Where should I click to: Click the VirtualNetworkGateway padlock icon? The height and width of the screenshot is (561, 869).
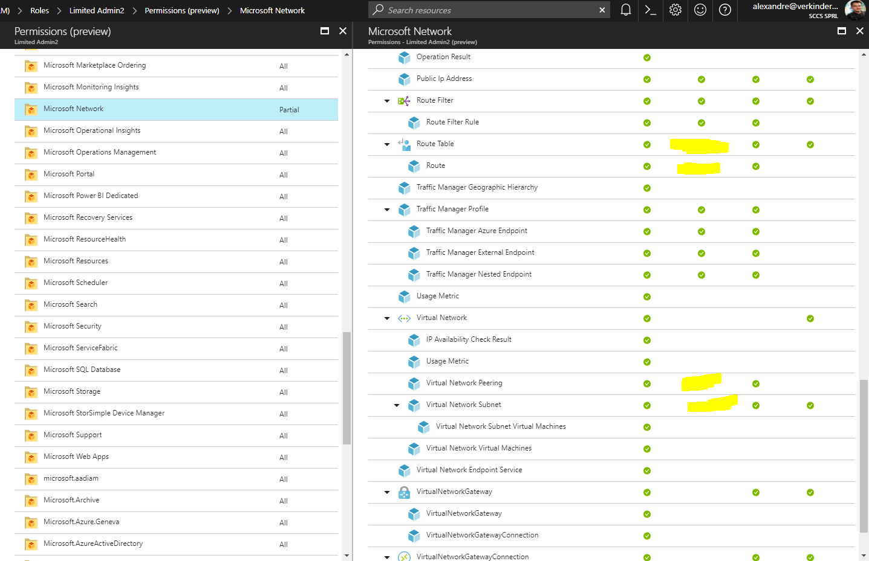click(x=404, y=492)
